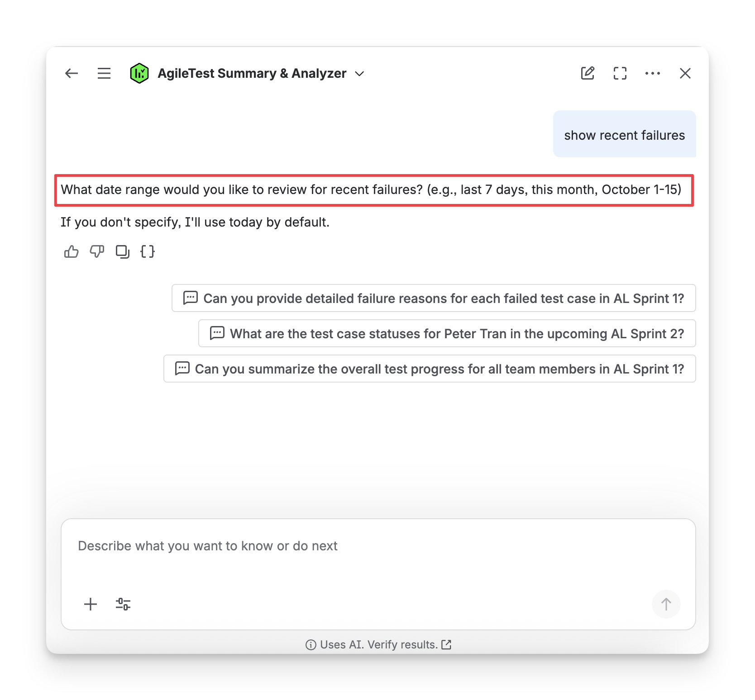Select suggestion about Peter Tran test statuses
This screenshot has width=755, height=700.
(x=447, y=334)
